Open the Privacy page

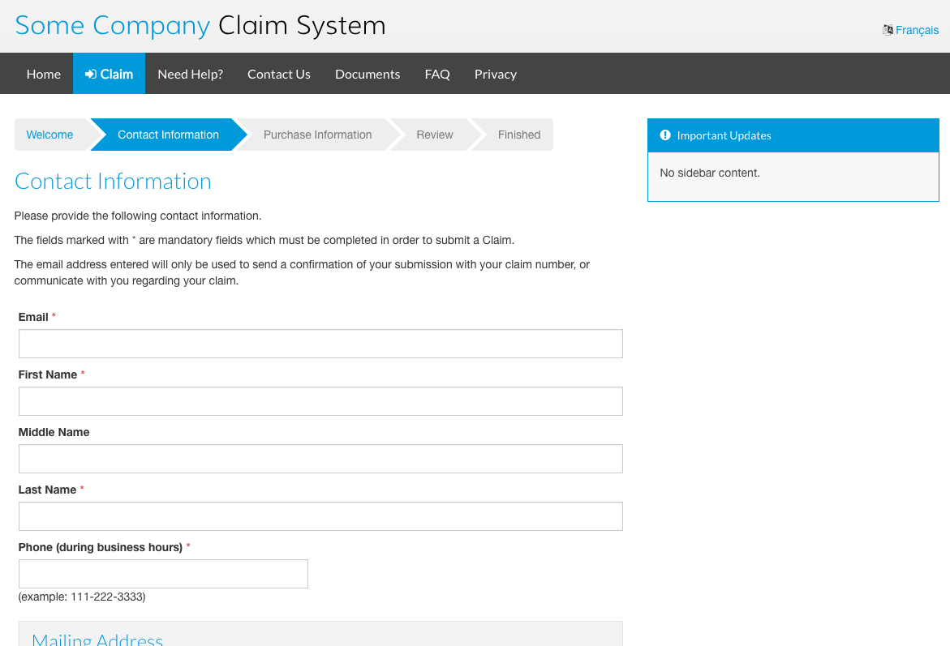(x=496, y=73)
